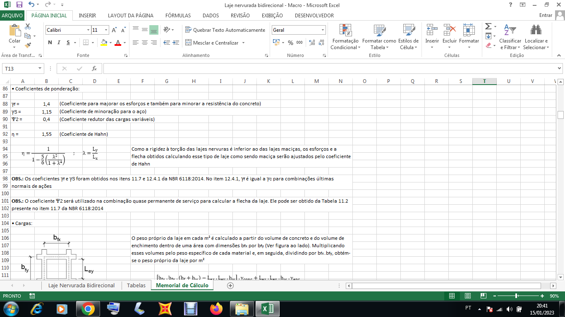Increase decimal places
Image resolution: width=565 pixels, height=317 pixels.
[312, 43]
